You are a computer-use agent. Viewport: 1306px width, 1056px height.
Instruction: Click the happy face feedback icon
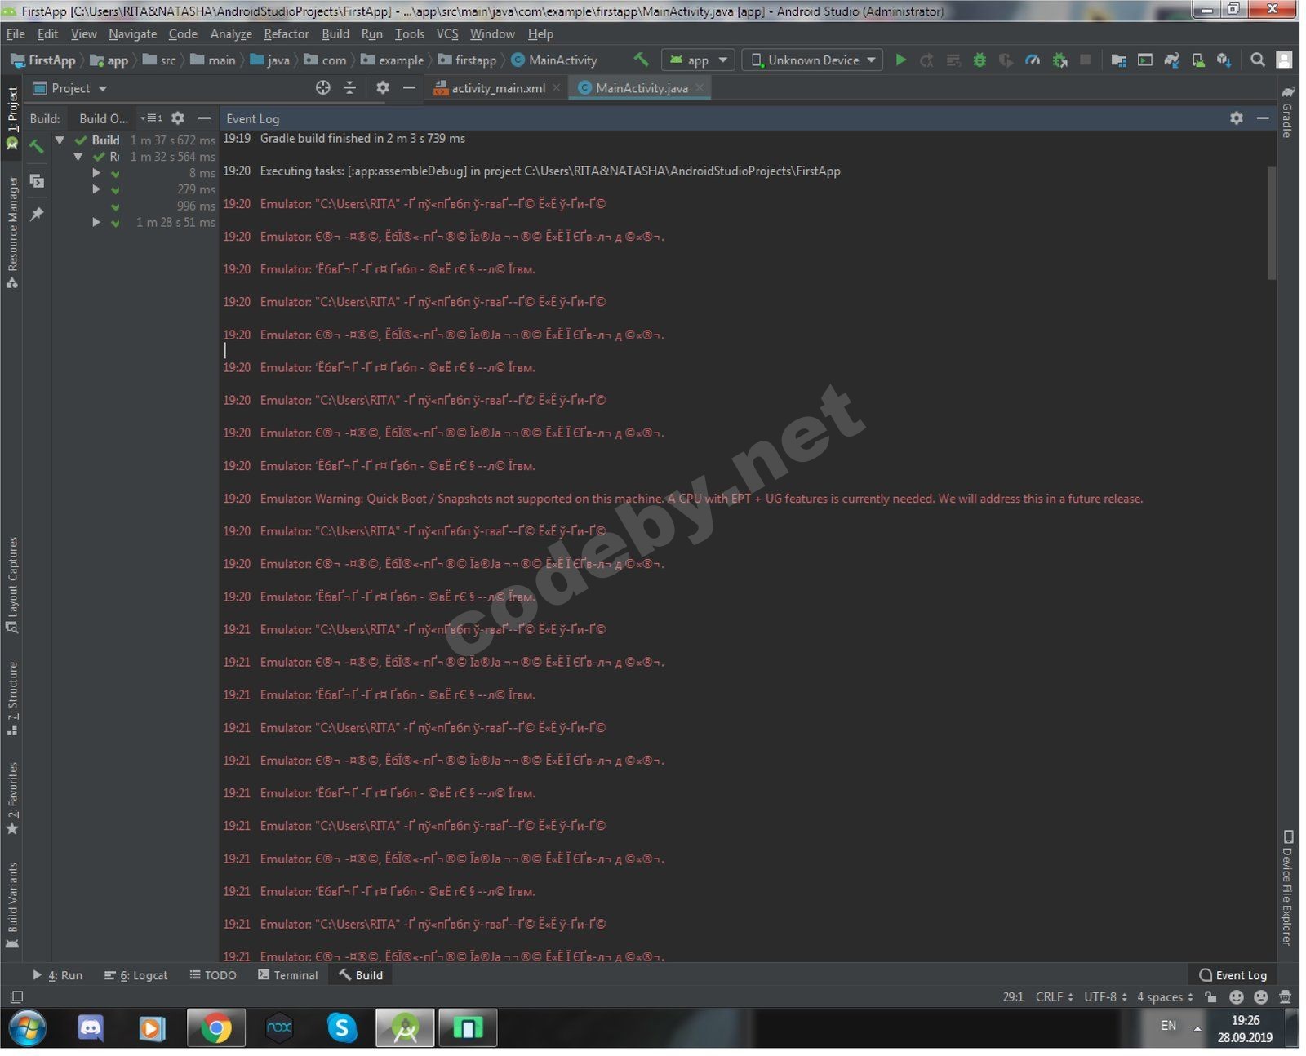pyautogui.click(x=1237, y=997)
